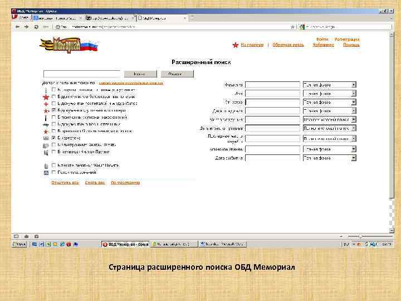
Task: Enable the Поиск захоронений checkbox
Action: point(53,172)
